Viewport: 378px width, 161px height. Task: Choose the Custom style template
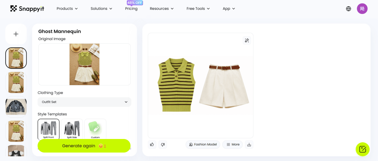pyautogui.click(x=95, y=129)
